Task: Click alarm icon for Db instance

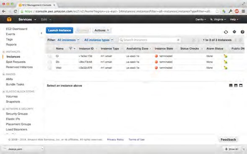Action: click(x=226, y=62)
